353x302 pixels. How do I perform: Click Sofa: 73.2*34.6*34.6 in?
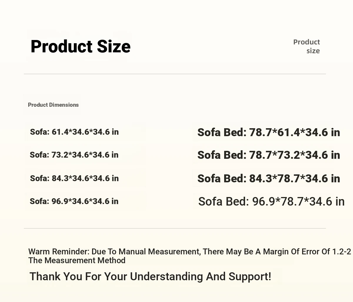tap(74, 155)
